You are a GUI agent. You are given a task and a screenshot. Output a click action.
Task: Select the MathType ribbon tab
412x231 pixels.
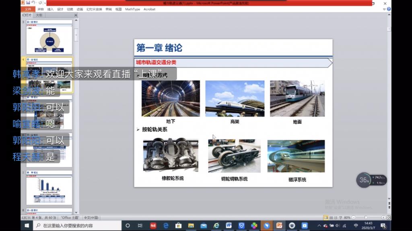point(132,9)
